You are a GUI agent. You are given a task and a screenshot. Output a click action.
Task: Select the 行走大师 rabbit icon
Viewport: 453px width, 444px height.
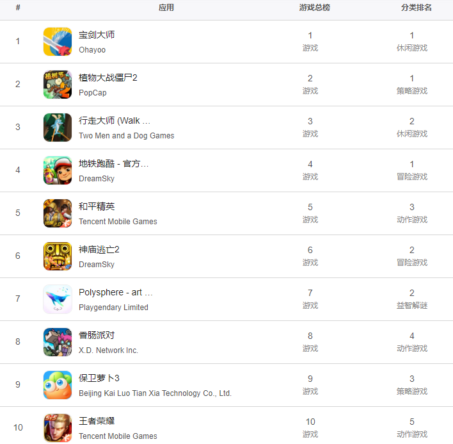pyautogui.click(x=58, y=127)
